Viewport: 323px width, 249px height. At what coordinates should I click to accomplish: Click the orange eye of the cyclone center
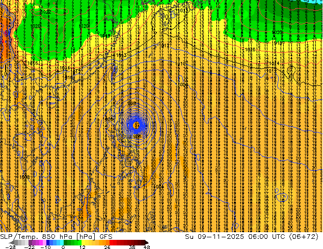click(137, 124)
